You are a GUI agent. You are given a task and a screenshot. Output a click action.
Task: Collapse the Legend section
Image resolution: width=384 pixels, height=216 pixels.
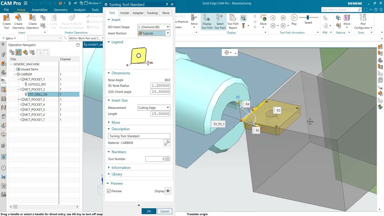coord(117,42)
